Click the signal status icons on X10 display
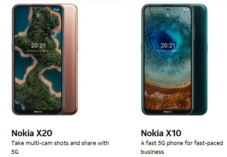 (186, 9)
